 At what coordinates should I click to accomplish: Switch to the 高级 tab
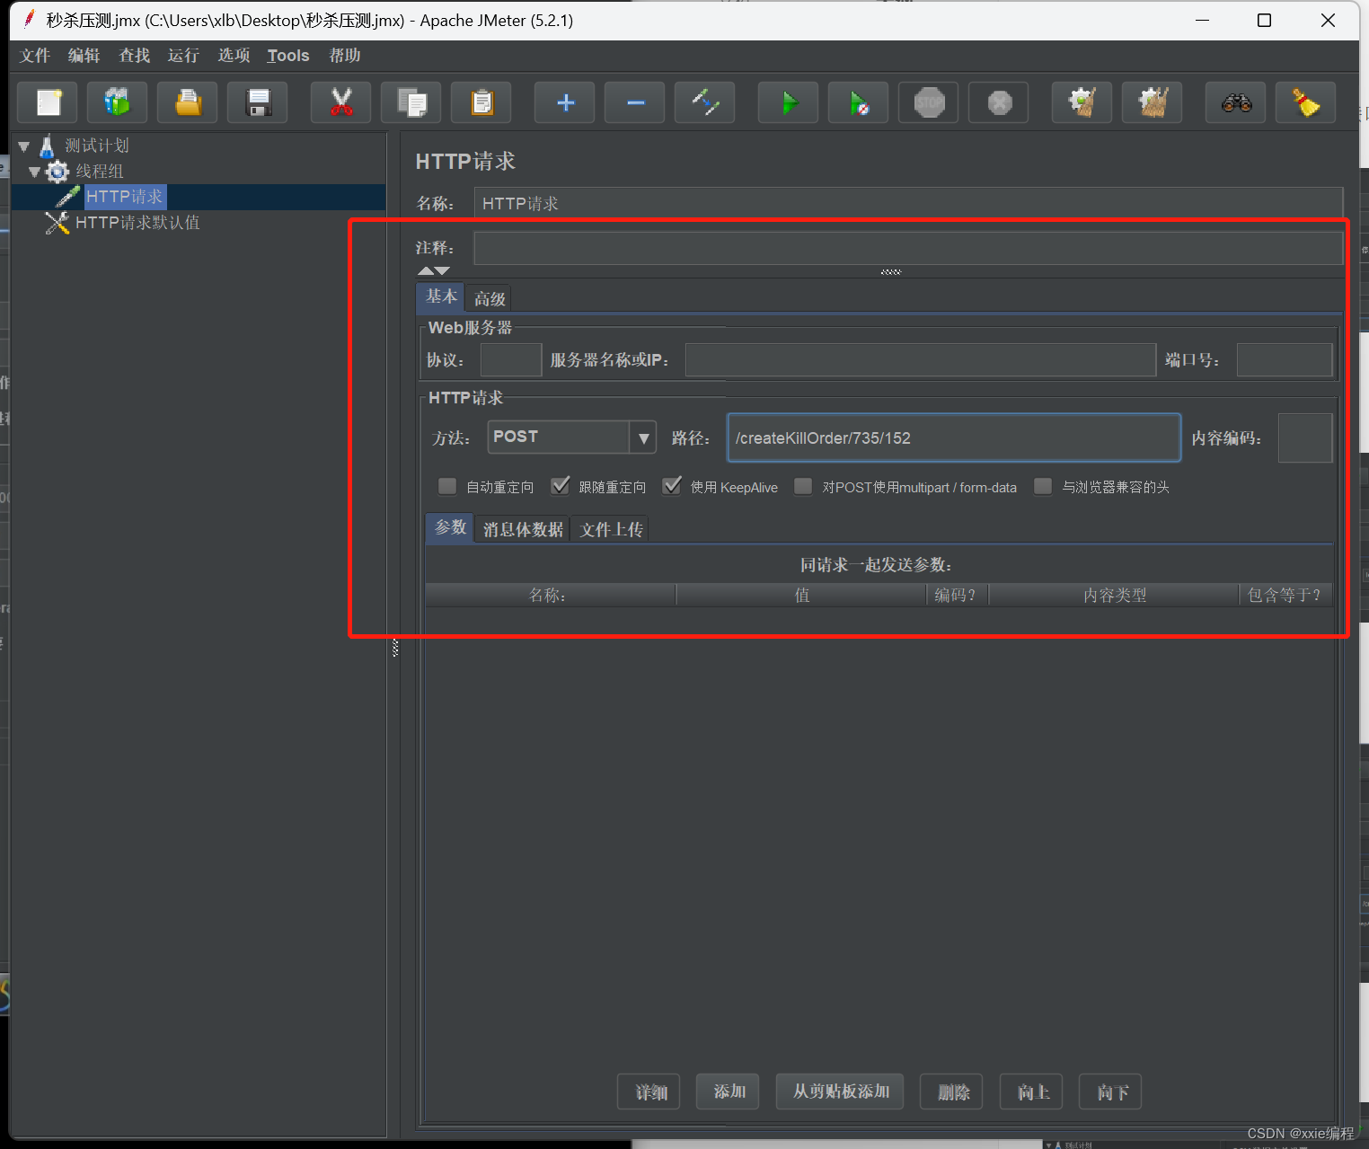point(490,298)
